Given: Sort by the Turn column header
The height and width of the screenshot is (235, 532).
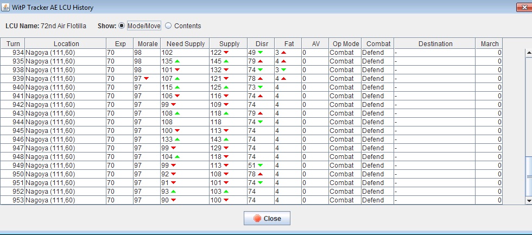Looking at the screenshot, I should 13,44.
